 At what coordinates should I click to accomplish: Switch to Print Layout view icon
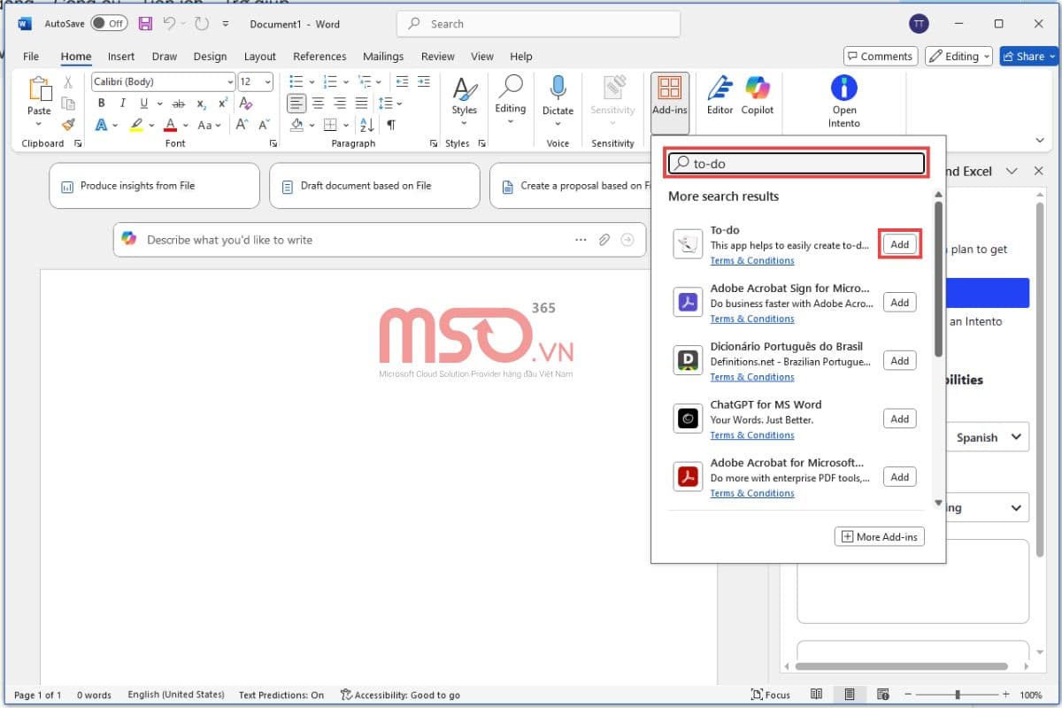click(x=849, y=695)
